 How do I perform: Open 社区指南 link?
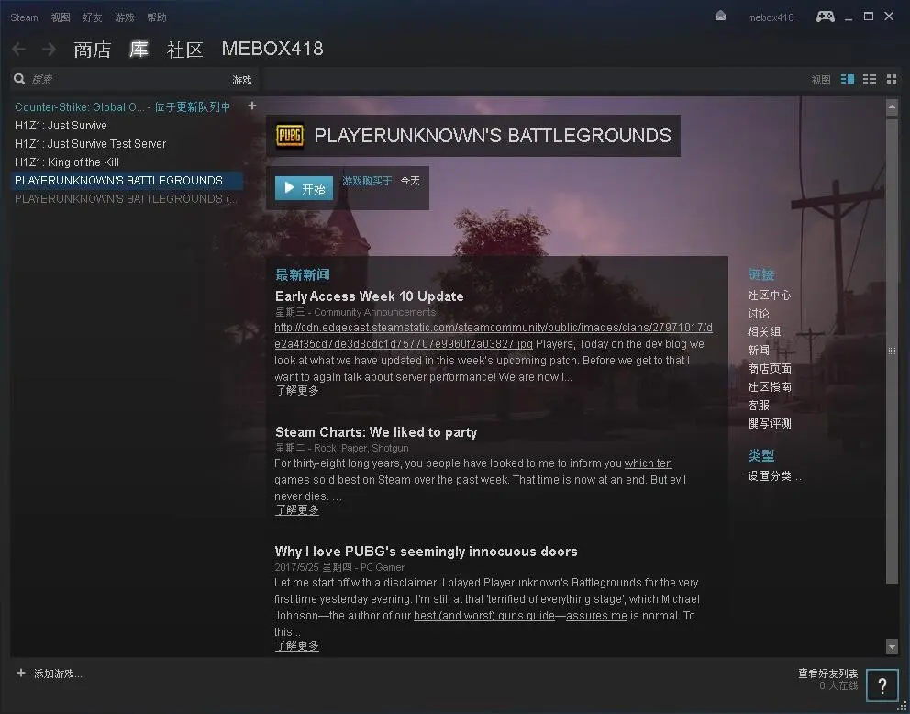770,386
